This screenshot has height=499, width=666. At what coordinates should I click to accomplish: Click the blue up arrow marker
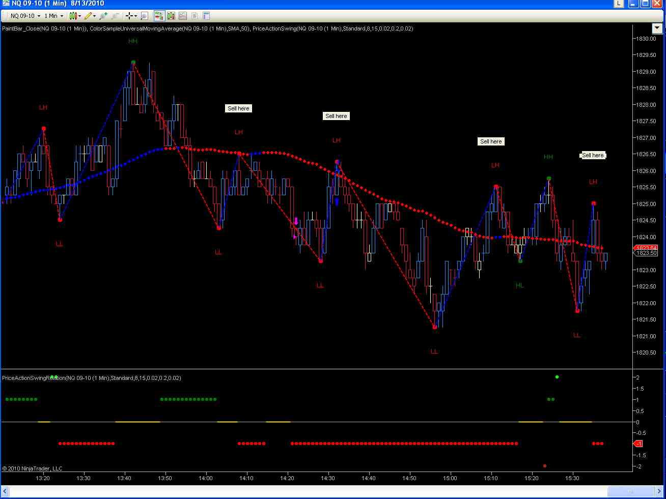pos(337,201)
